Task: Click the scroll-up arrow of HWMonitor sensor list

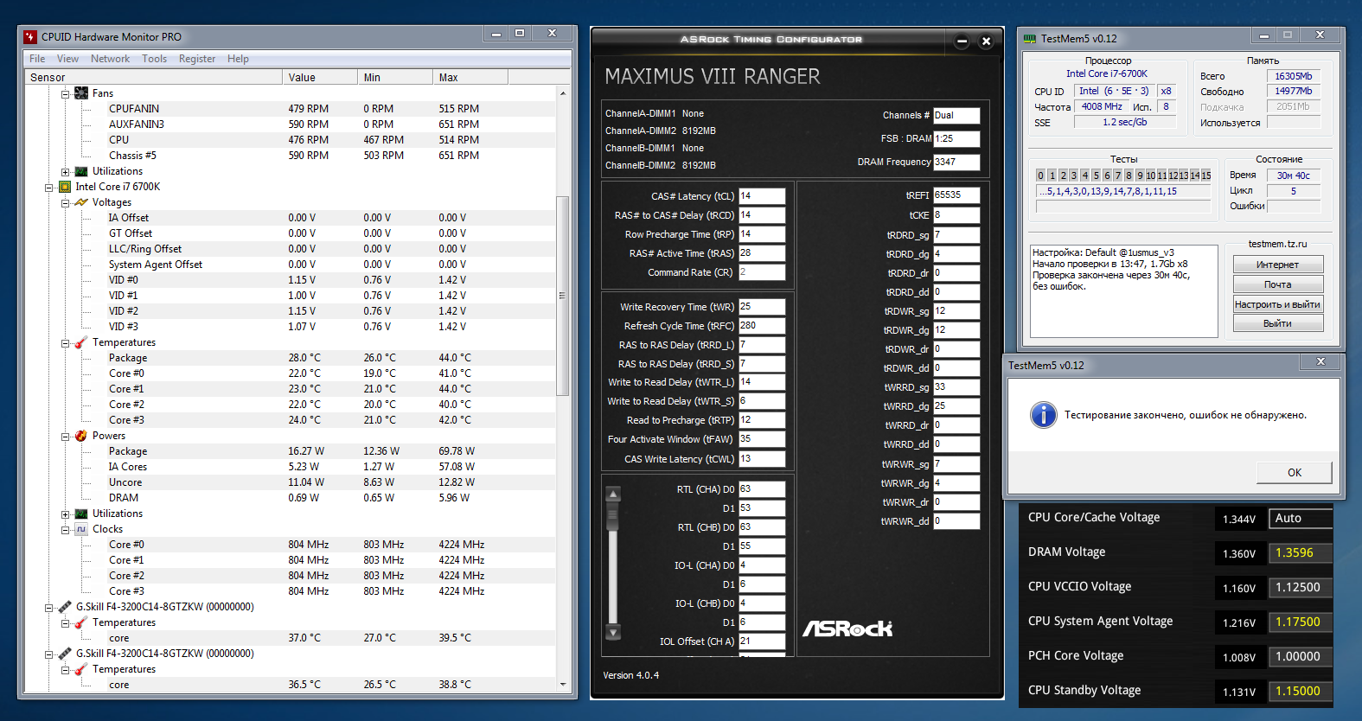Action: (563, 93)
